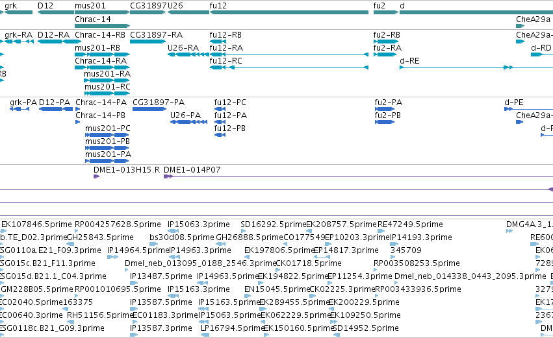
Task: Click the Chrac-14 gene feature
Action: coord(102,26)
